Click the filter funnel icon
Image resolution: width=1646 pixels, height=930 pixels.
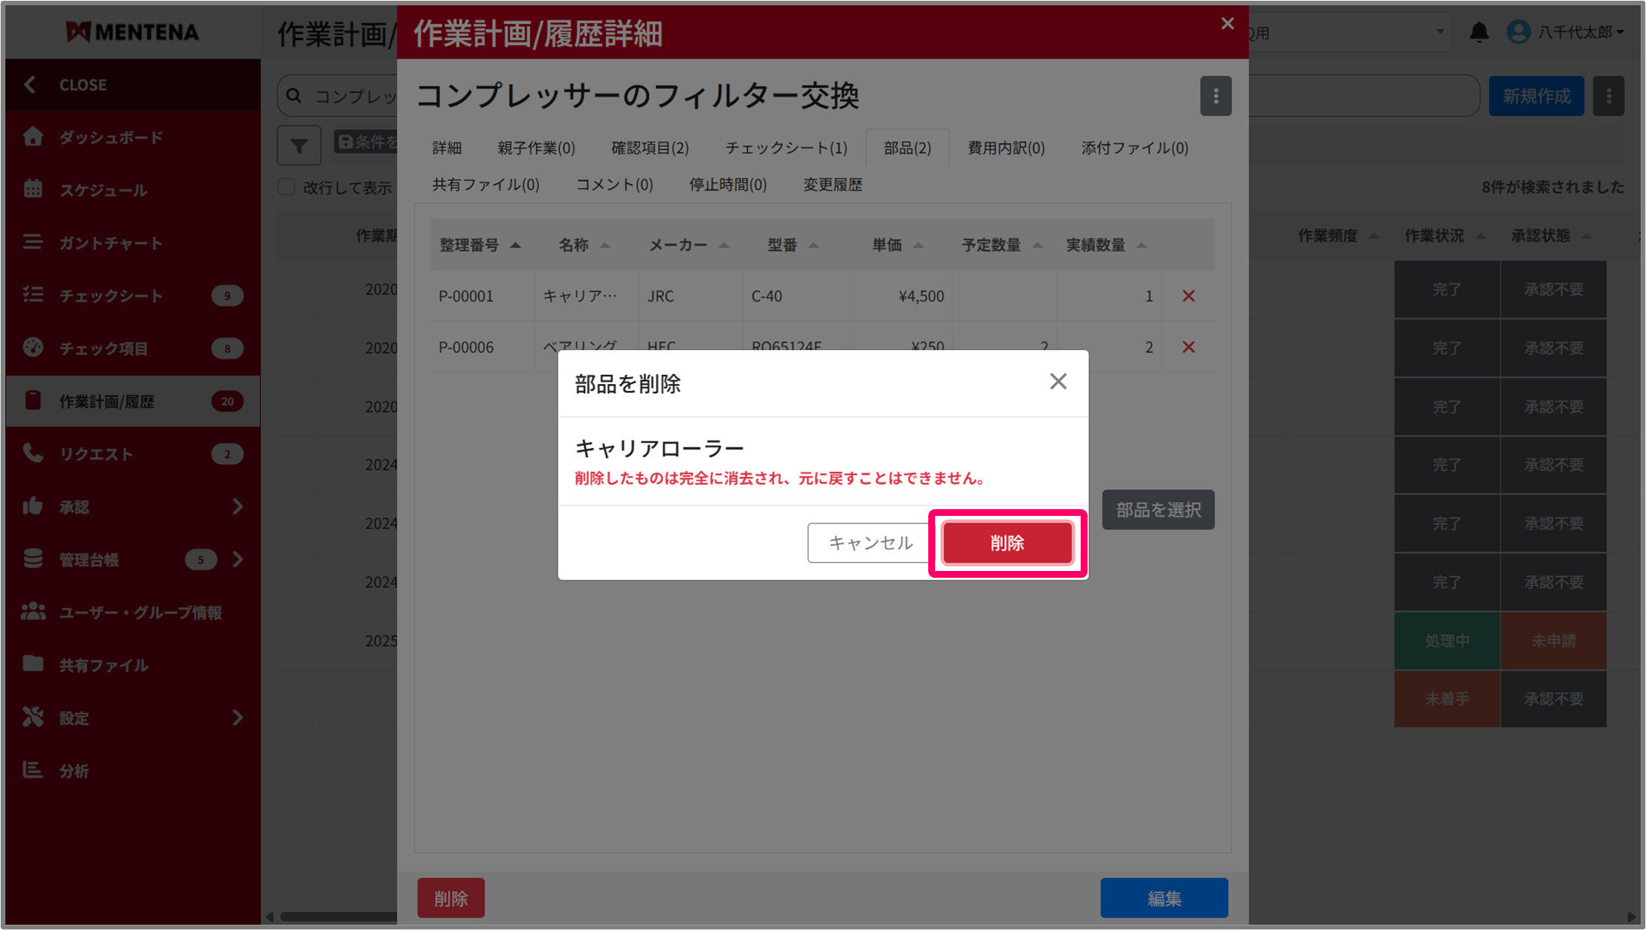(x=299, y=145)
